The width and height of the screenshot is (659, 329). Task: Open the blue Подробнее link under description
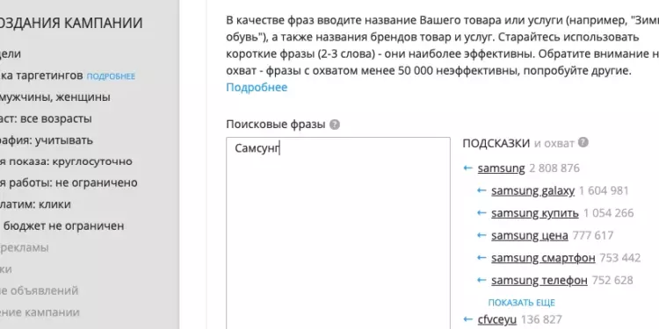coord(257,87)
